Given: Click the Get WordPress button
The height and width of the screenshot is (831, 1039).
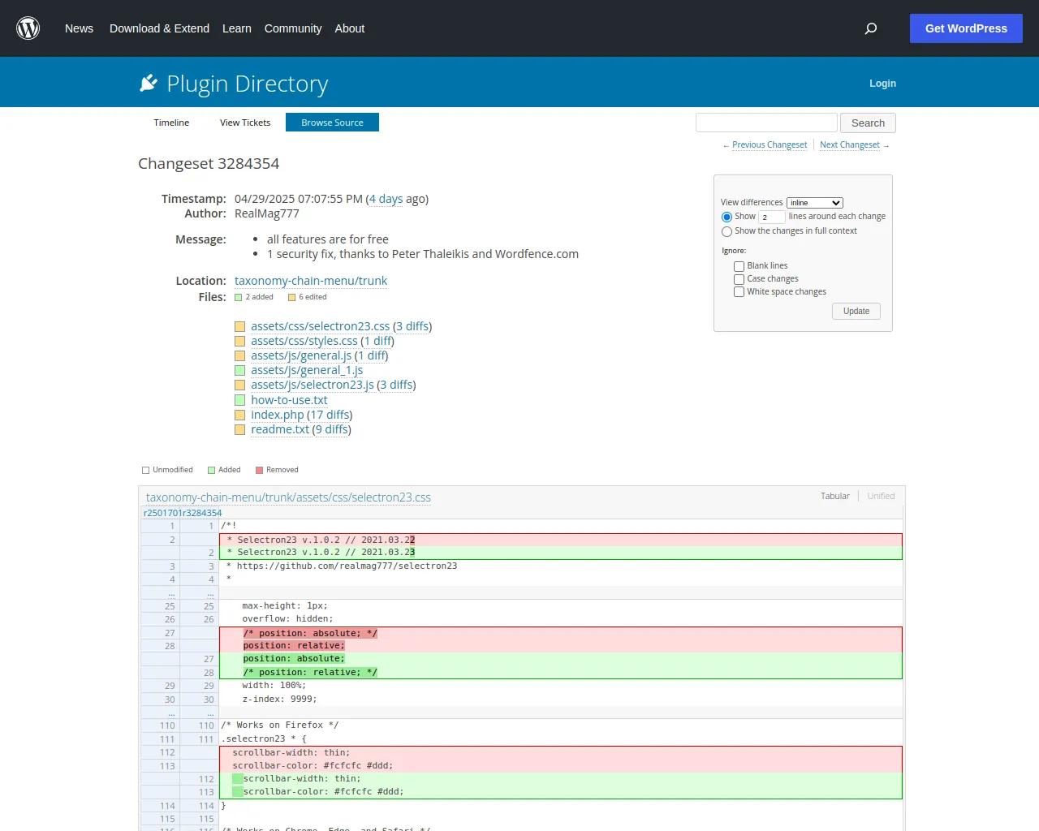Looking at the screenshot, I should click(x=966, y=28).
